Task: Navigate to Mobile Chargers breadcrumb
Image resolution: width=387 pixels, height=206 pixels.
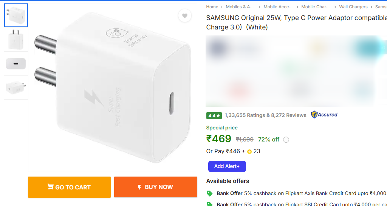Action: (316, 7)
